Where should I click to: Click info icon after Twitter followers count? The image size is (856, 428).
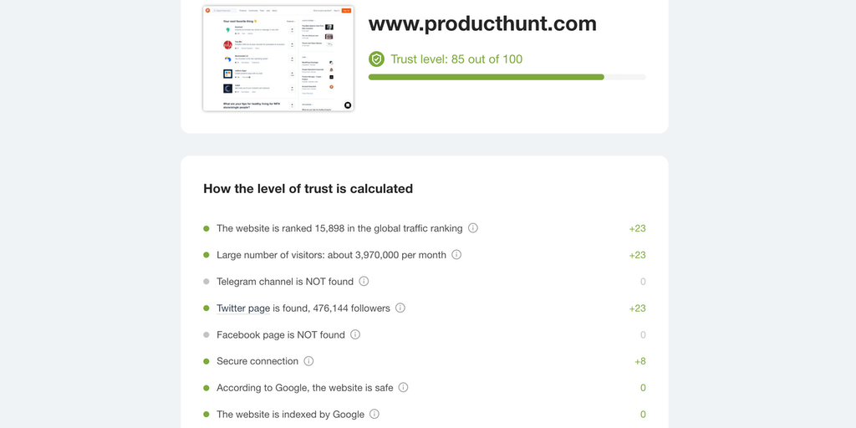pyautogui.click(x=400, y=308)
